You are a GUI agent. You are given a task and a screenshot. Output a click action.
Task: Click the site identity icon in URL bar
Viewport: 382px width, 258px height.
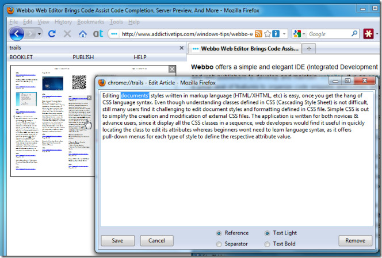(114, 34)
